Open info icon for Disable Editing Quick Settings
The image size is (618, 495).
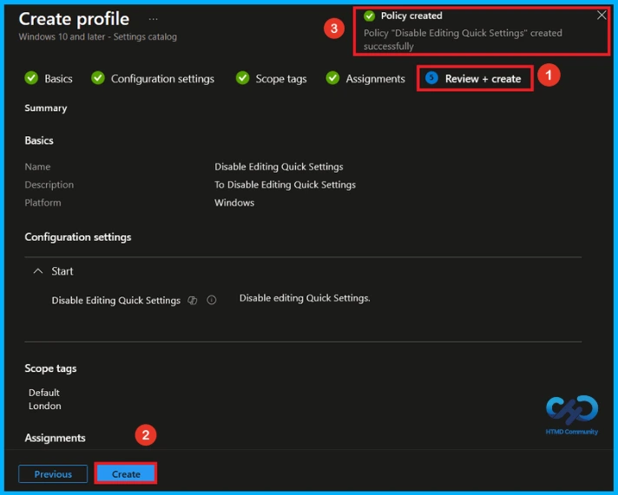click(x=212, y=301)
